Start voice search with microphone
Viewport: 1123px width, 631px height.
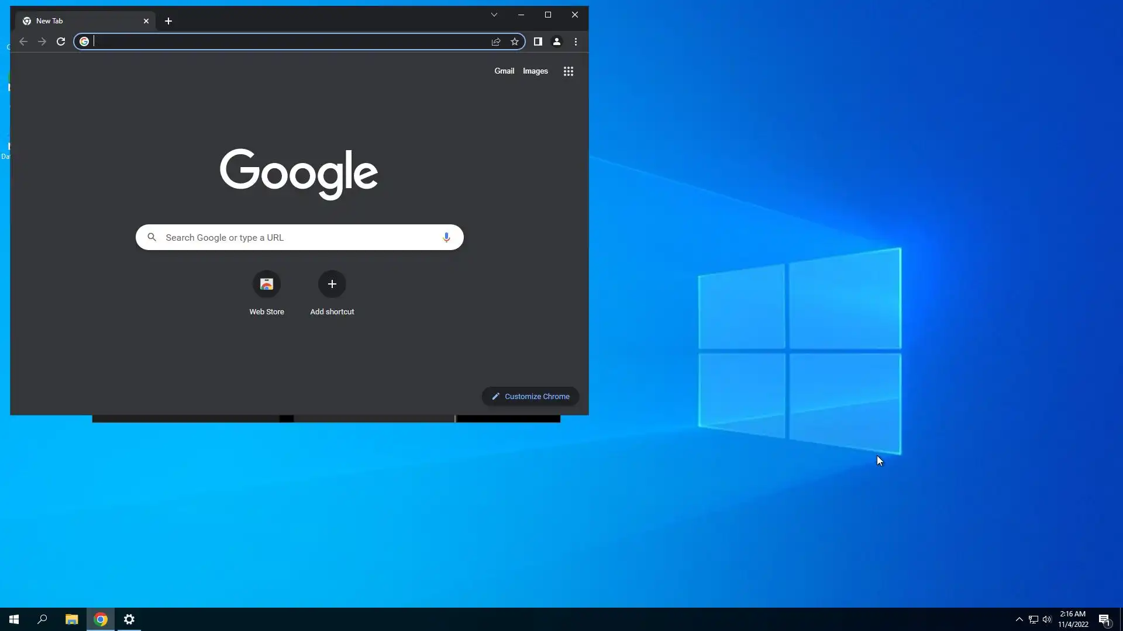click(x=446, y=237)
